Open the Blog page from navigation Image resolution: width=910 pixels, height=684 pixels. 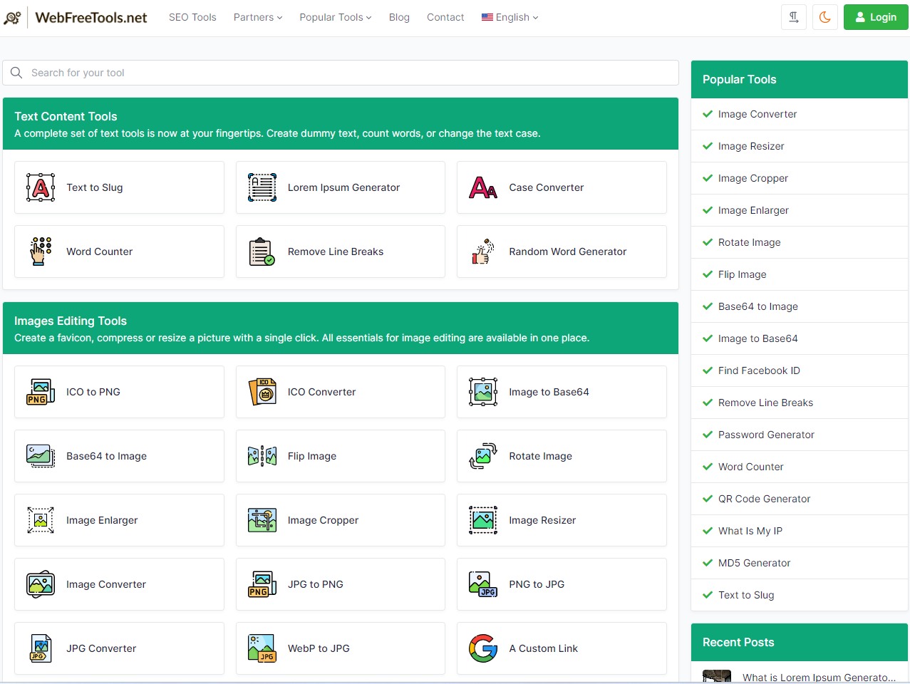pos(399,17)
